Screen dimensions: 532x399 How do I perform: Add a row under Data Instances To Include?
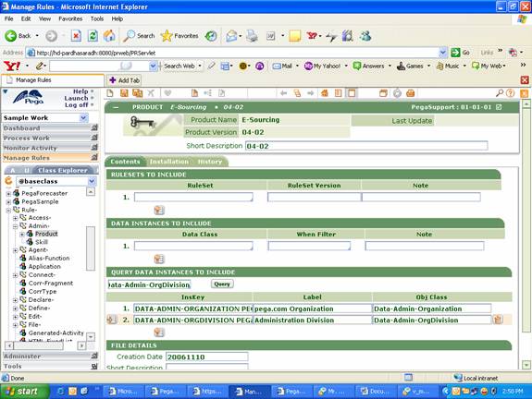(x=159, y=260)
